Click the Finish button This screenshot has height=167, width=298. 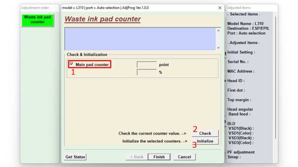coord(159,157)
